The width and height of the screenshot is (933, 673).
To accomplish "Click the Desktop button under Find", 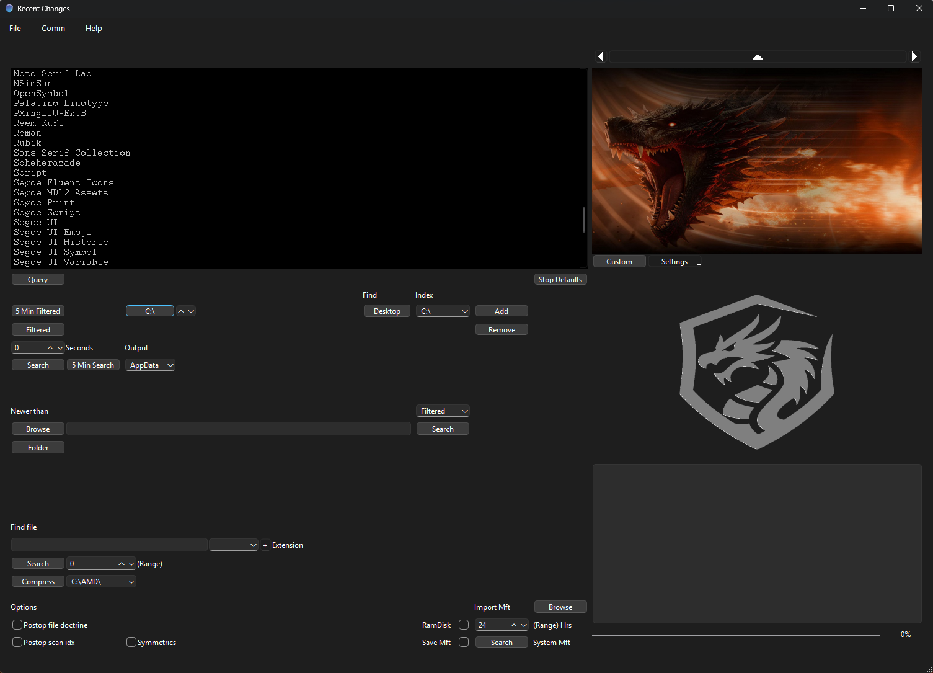I will [x=387, y=311].
